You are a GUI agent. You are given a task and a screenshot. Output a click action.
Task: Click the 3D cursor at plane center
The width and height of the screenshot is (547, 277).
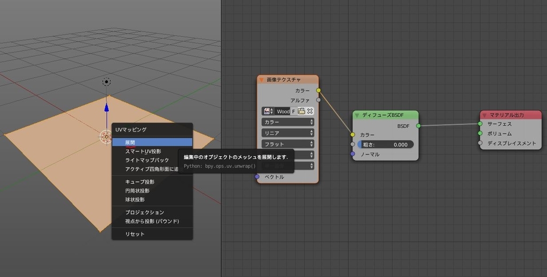pyautogui.click(x=106, y=137)
